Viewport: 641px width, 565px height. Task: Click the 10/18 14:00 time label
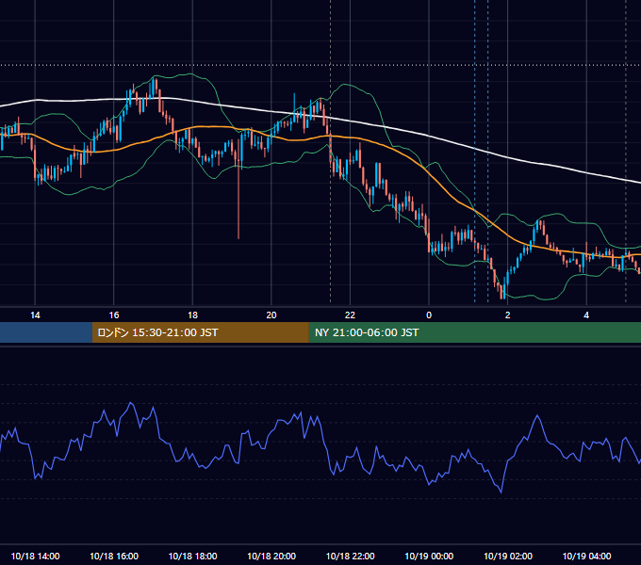click(35, 556)
